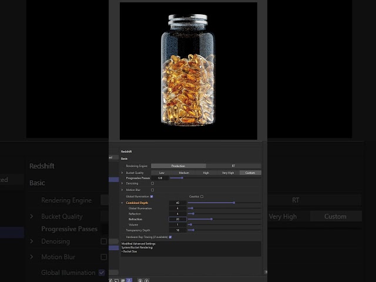
Task: Click Combined Depth value field 40
Action: (177, 203)
